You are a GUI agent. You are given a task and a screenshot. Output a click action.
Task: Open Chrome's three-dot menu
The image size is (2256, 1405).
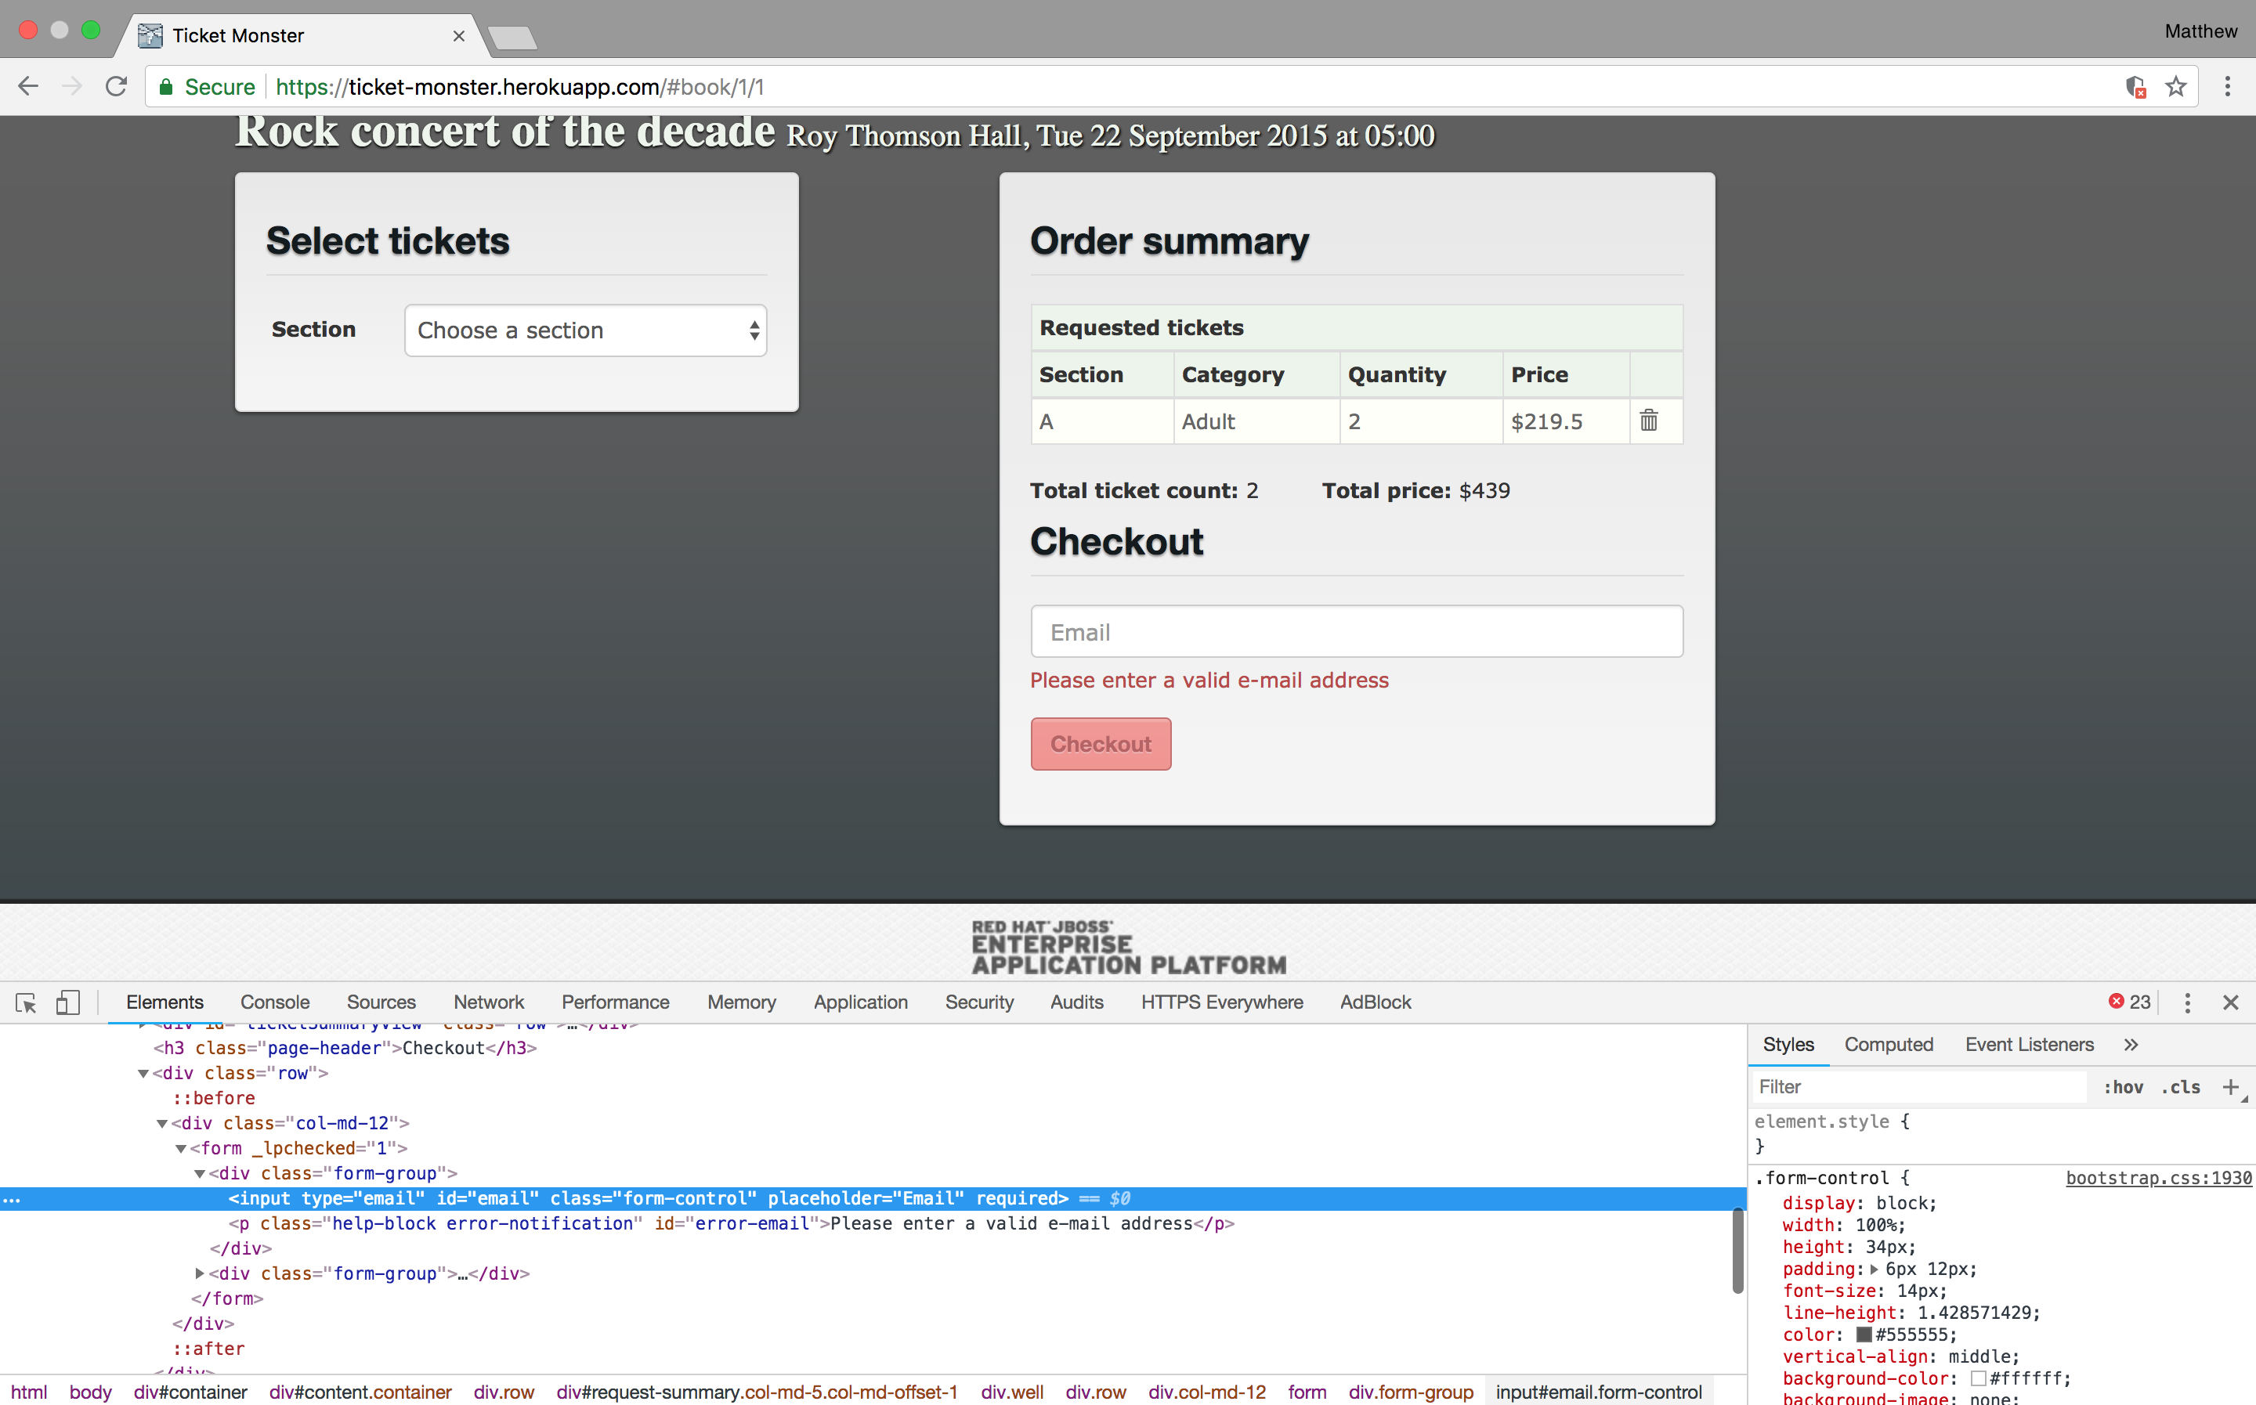[x=2227, y=88]
